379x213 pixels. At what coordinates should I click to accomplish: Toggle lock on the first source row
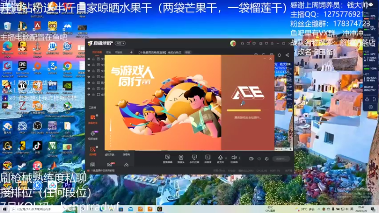point(93,59)
